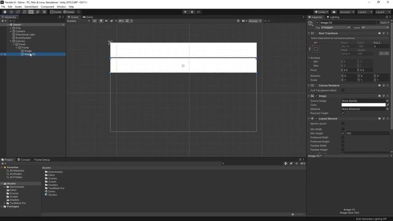Open the cloud services icon

334,12
